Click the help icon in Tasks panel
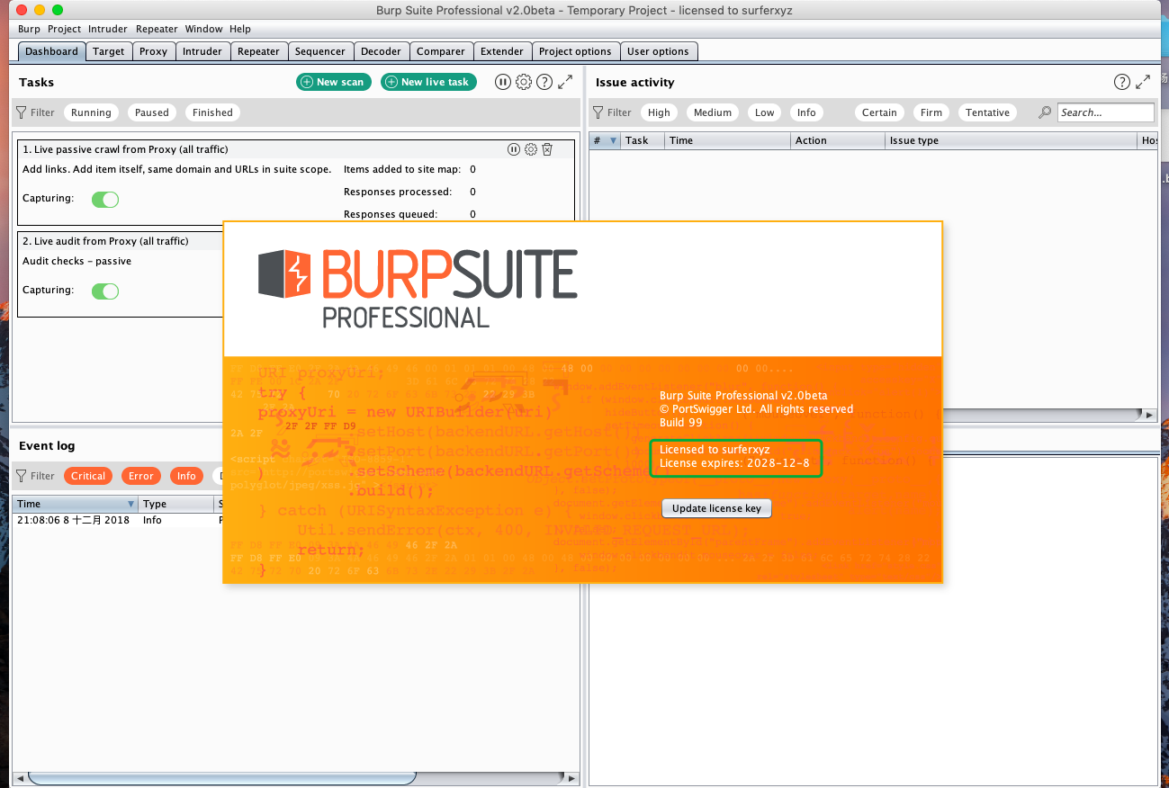Screen dimensions: 1169x788 544,82
